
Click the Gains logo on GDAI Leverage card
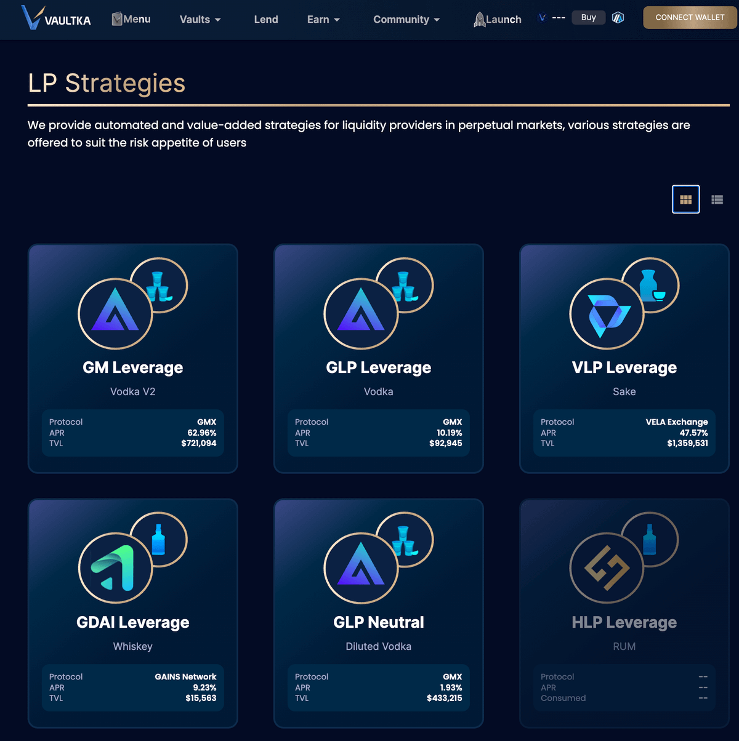coord(115,569)
